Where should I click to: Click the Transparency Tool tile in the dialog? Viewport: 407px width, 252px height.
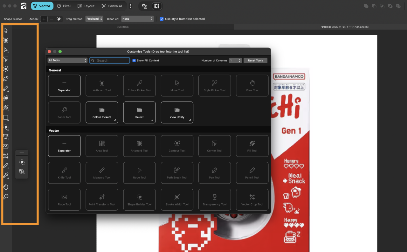215,199
